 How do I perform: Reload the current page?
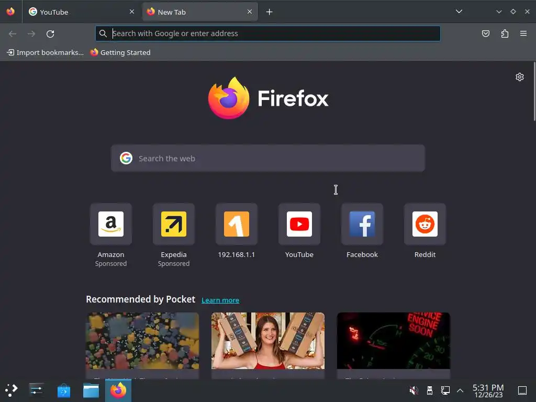click(50, 33)
